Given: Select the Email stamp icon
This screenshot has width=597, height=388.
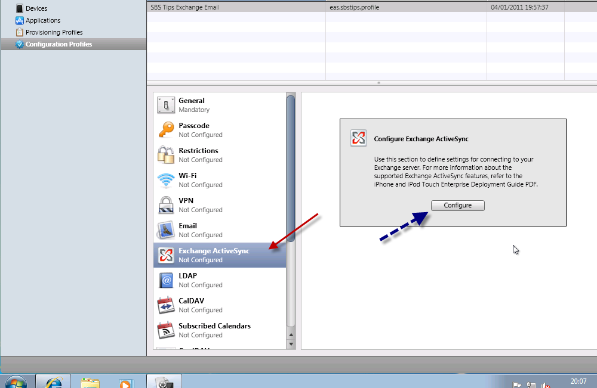Looking at the screenshot, I should (165, 230).
